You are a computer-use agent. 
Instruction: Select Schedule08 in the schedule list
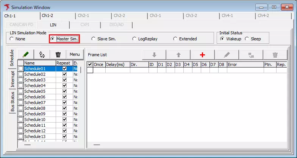coord(35,108)
